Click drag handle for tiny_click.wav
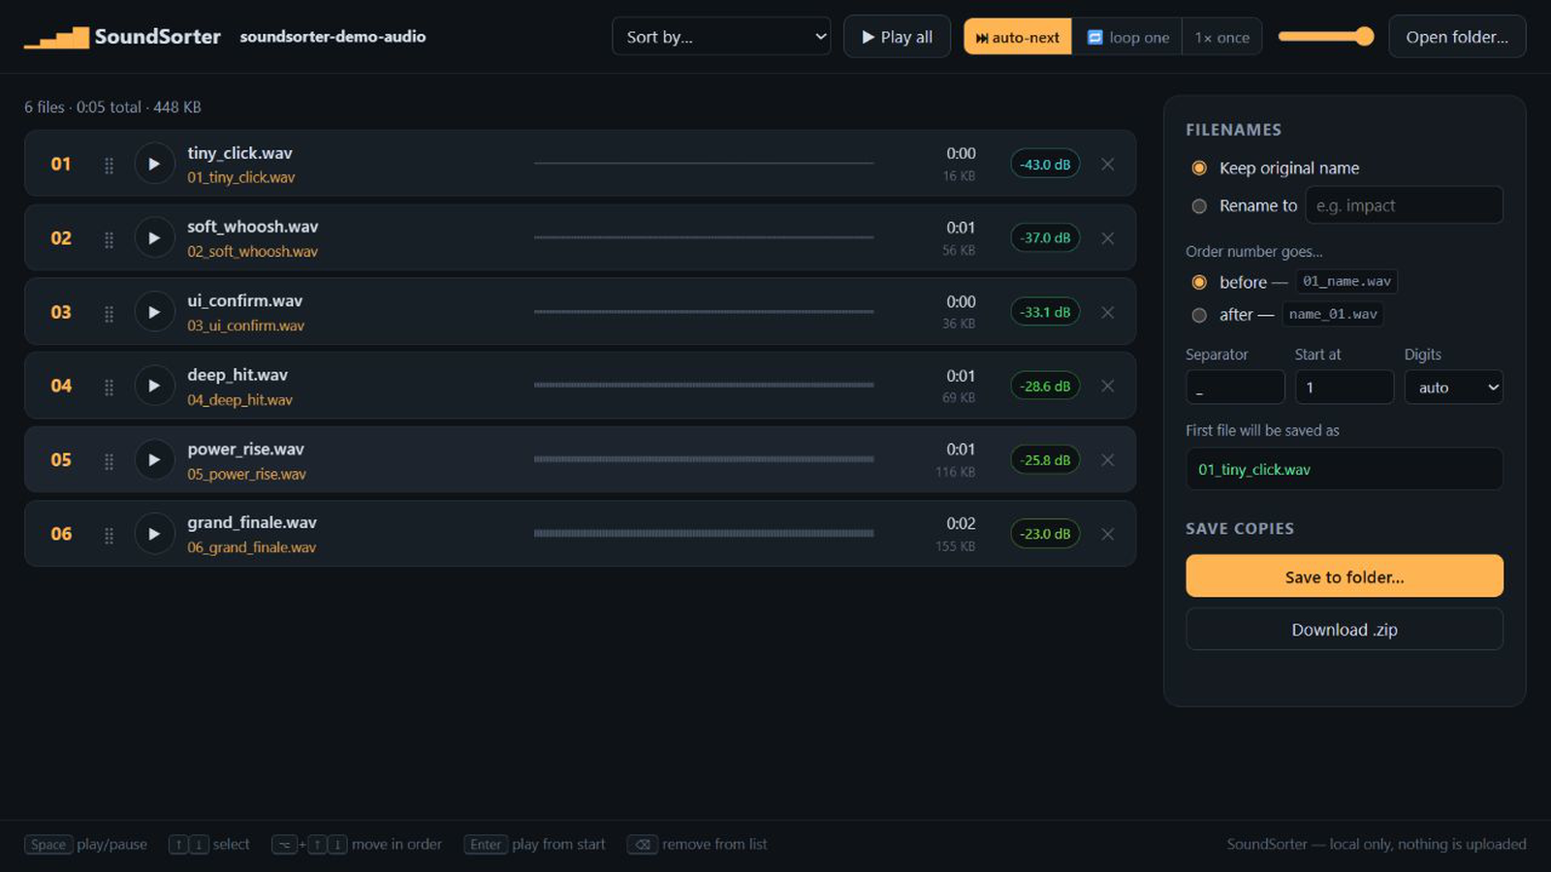The width and height of the screenshot is (1551, 872). coord(109,165)
